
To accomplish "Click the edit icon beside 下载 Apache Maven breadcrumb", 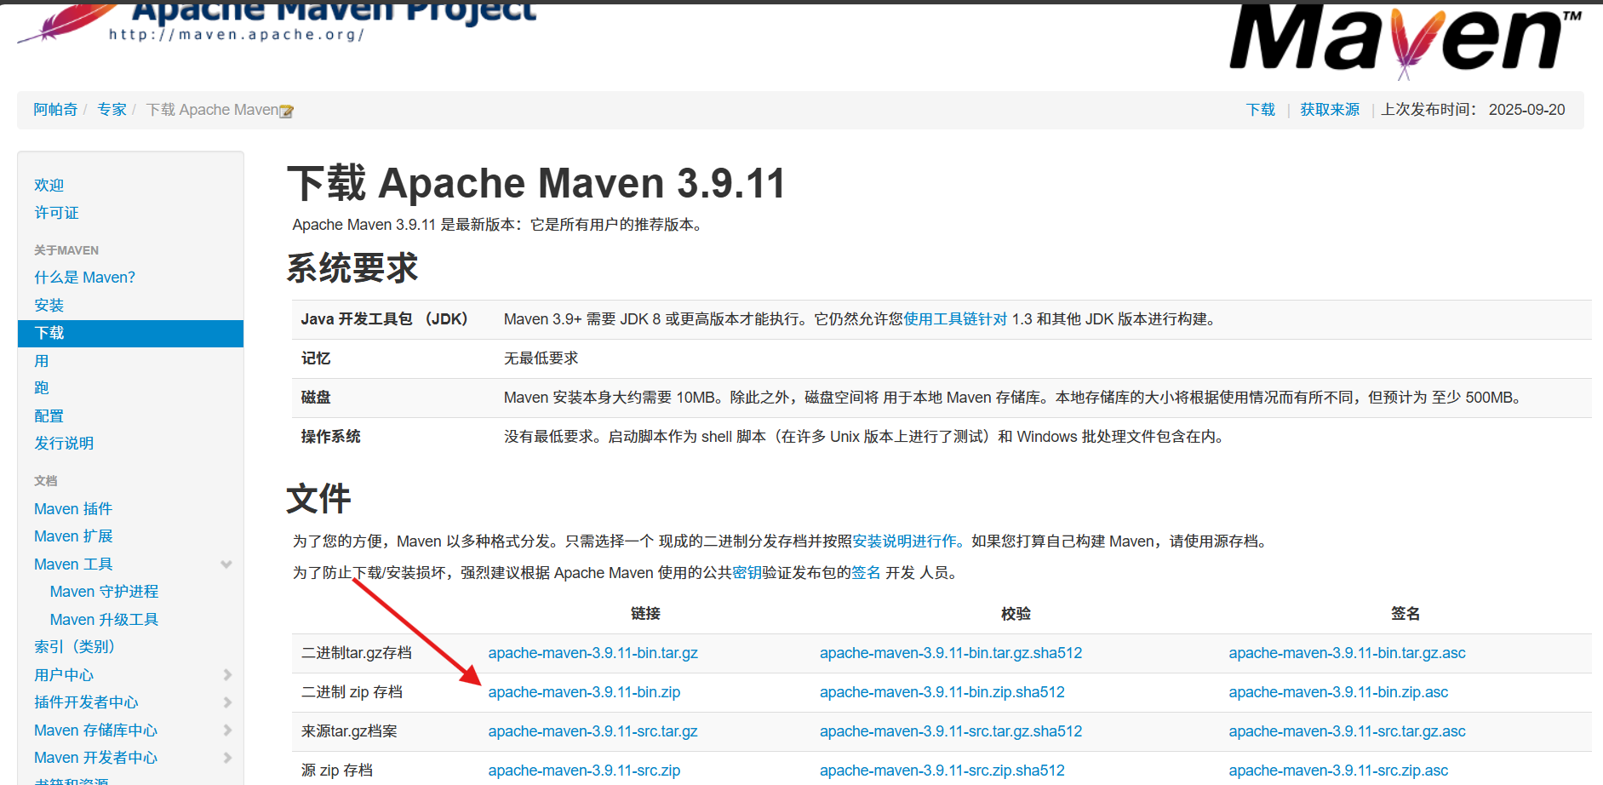I will (287, 111).
